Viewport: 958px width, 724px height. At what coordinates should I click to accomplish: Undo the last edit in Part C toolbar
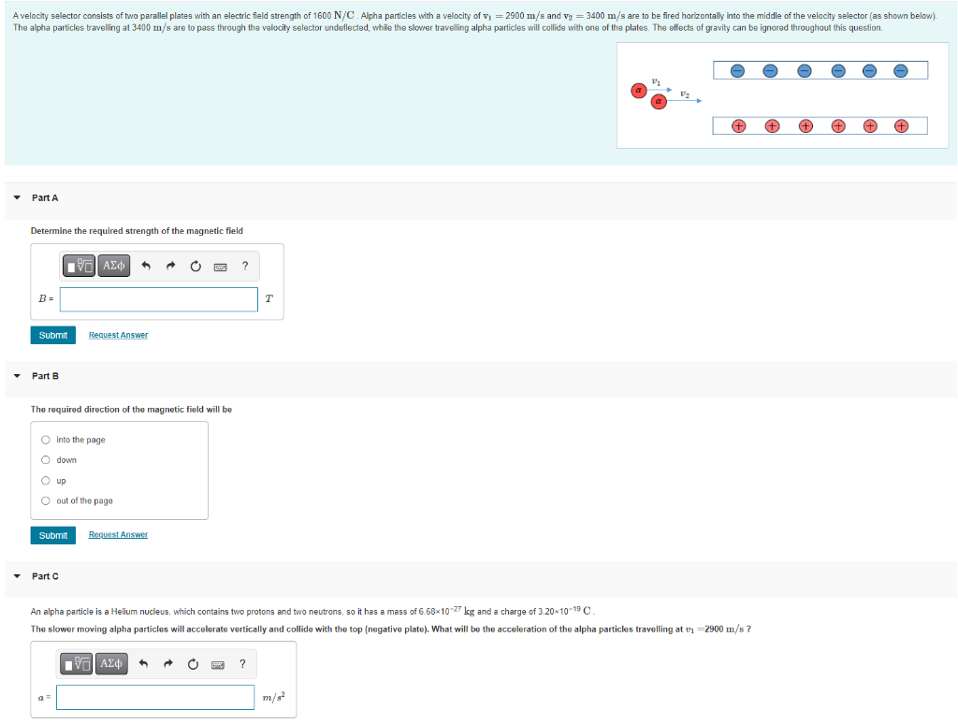pos(143,663)
